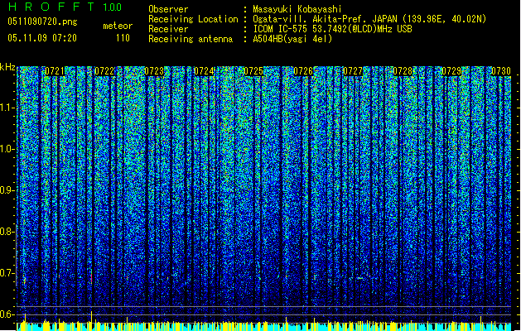Click the meteor count 110
The image size is (521, 331).
point(123,38)
